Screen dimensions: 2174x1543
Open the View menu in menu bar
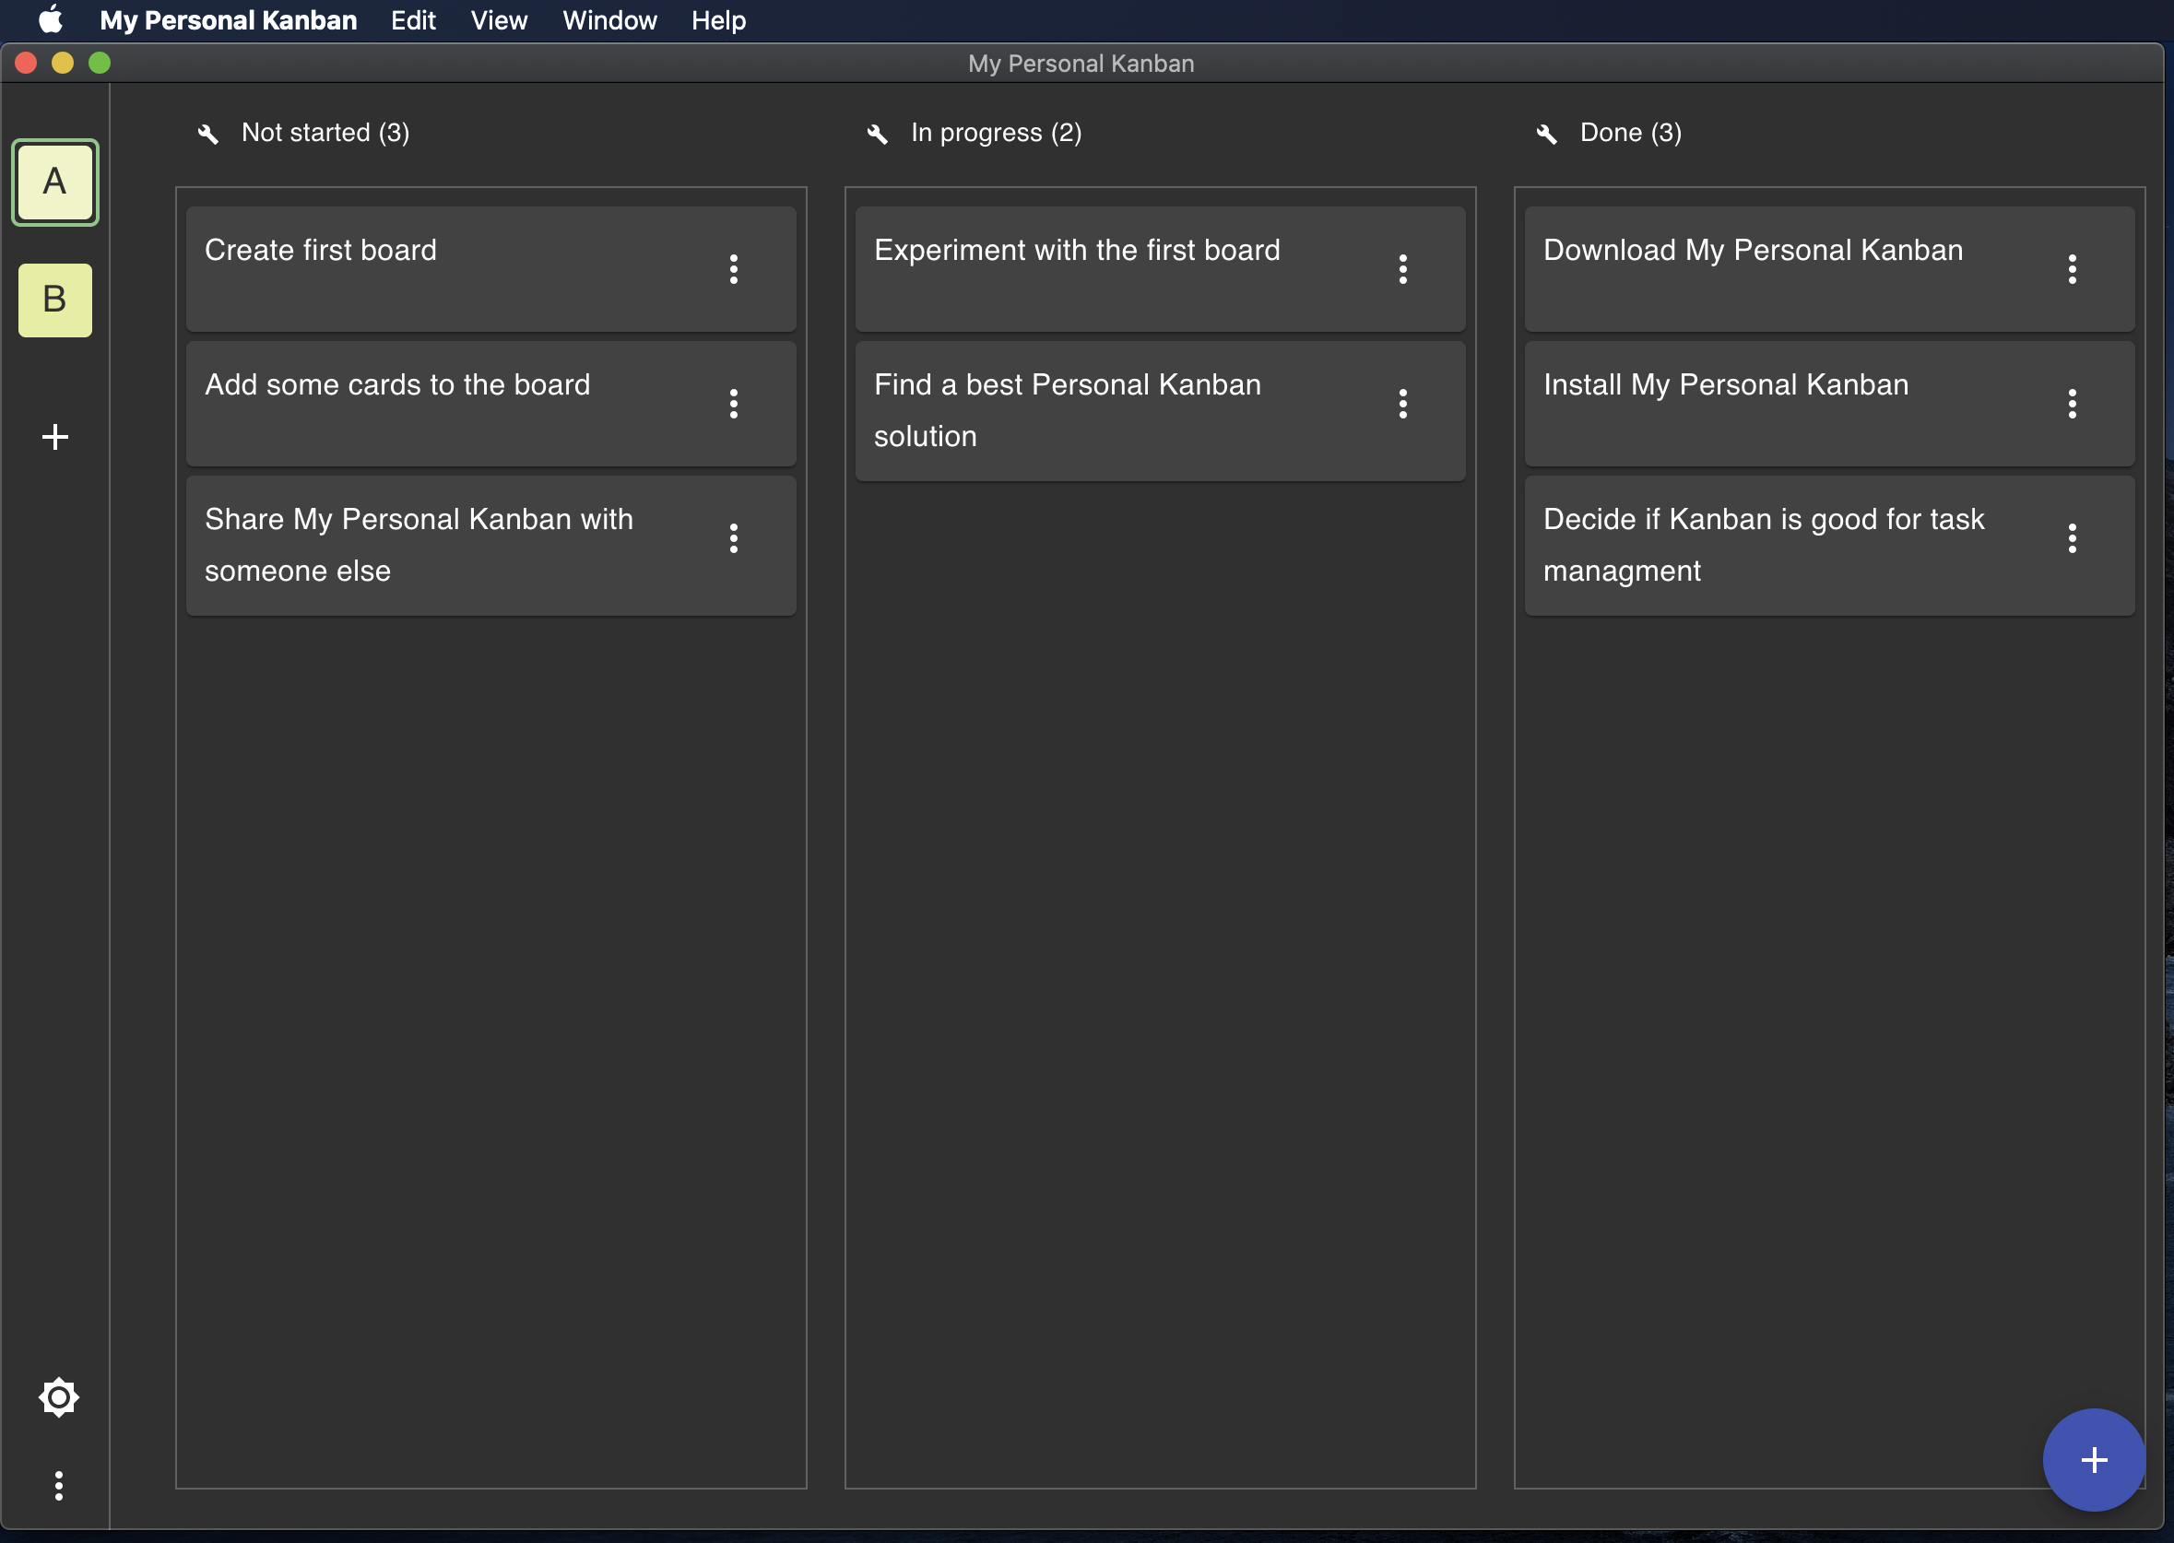499,20
